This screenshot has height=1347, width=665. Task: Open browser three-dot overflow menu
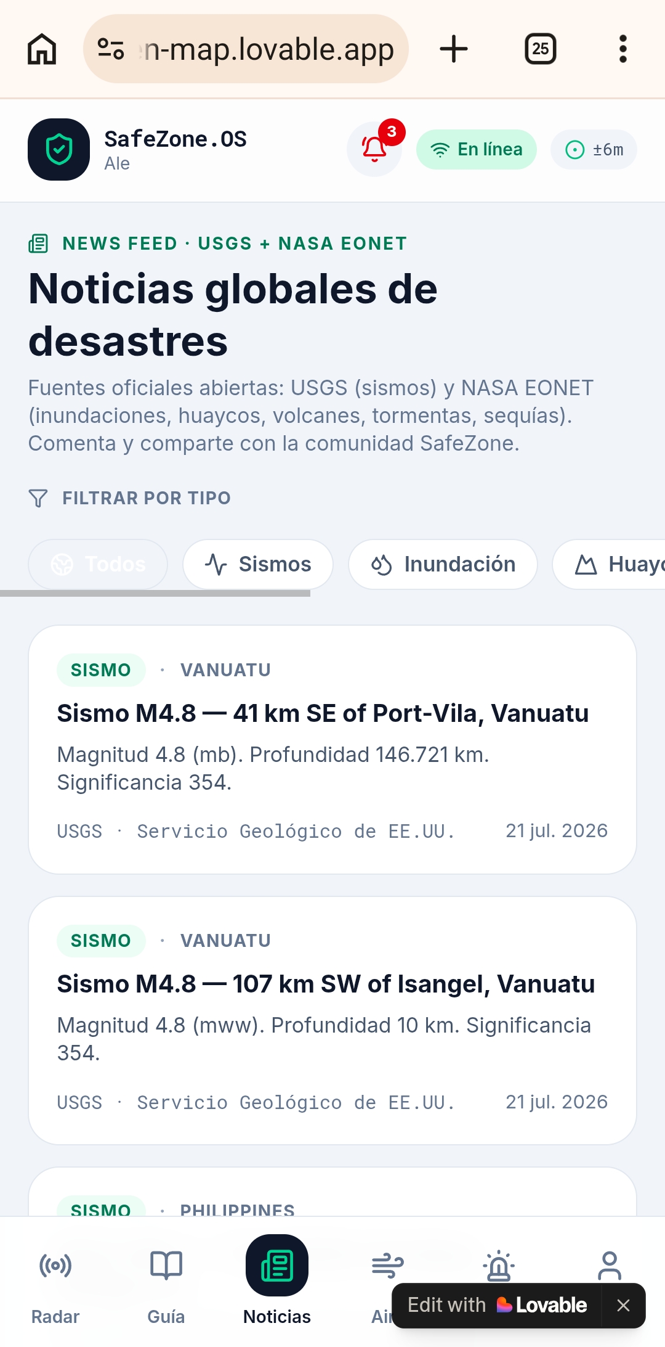(x=623, y=49)
